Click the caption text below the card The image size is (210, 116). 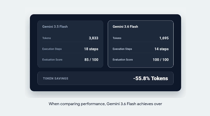point(106,104)
